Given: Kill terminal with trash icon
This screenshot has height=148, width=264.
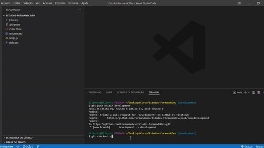Looking at the screenshot, I should click(x=259, y=92).
